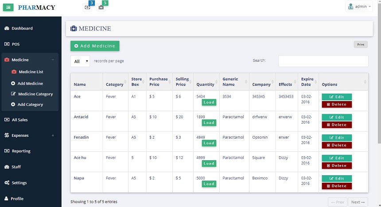This screenshot has height=207, width=381.
Task: Click the Load button for Antacid
Action: pyautogui.click(x=209, y=123)
